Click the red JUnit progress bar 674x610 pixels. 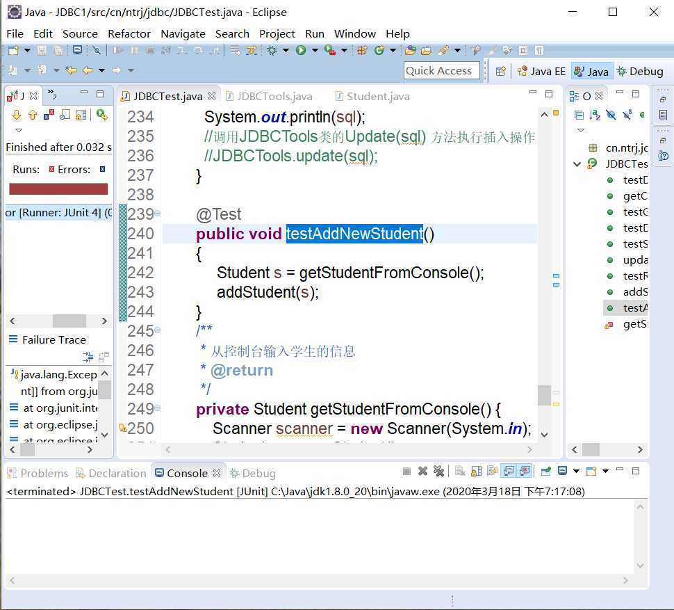coord(58,189)
